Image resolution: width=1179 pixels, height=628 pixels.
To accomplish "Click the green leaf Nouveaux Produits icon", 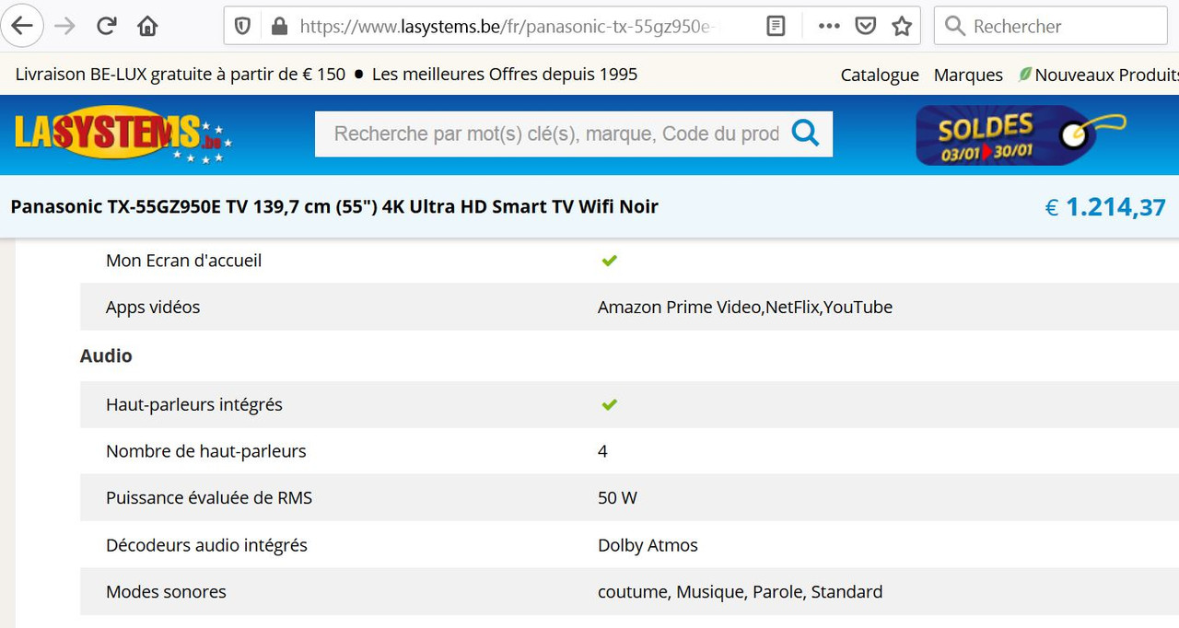I will 1024,74.
